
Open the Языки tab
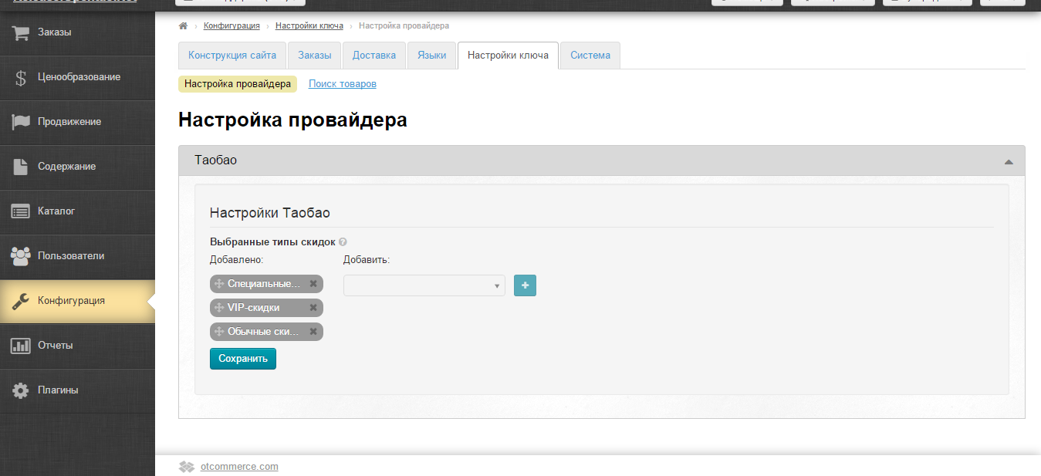tap(432, 56)
